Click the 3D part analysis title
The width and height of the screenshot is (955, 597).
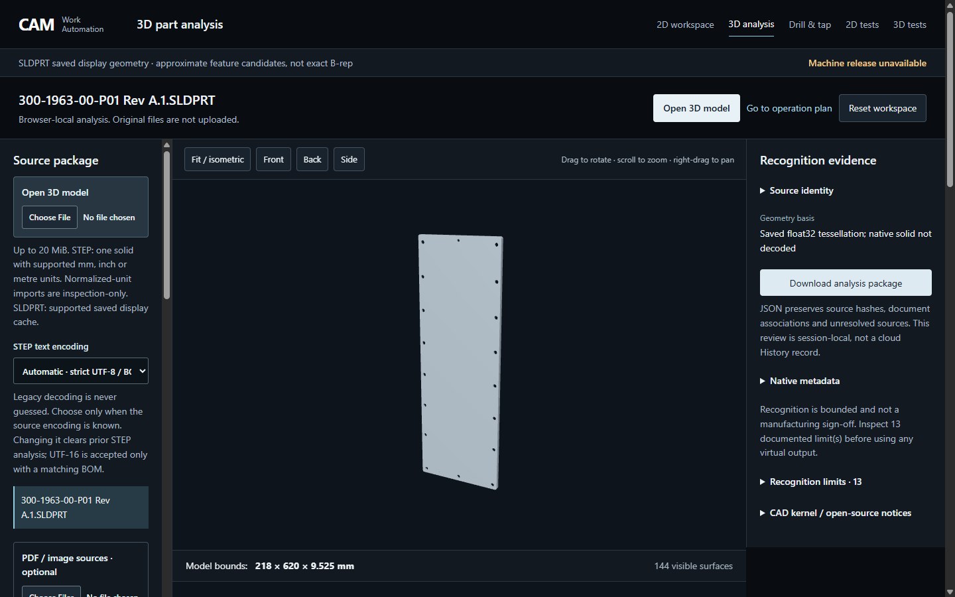pyautogui.click(x=180, y=25)
